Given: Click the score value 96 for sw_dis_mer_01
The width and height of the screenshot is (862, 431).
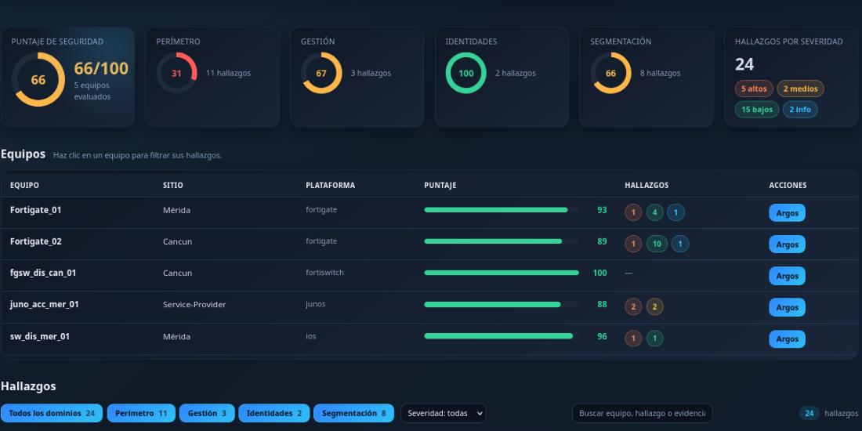Looking at the screenshot, I should [x=602, y=336].
